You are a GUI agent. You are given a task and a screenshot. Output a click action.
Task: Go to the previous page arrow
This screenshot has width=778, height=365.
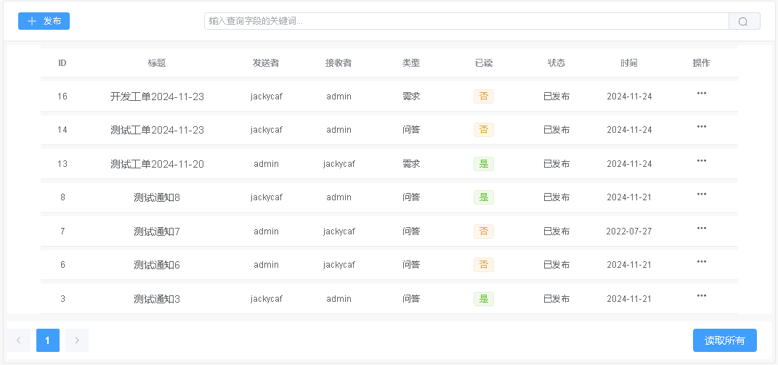click(19, 340)
